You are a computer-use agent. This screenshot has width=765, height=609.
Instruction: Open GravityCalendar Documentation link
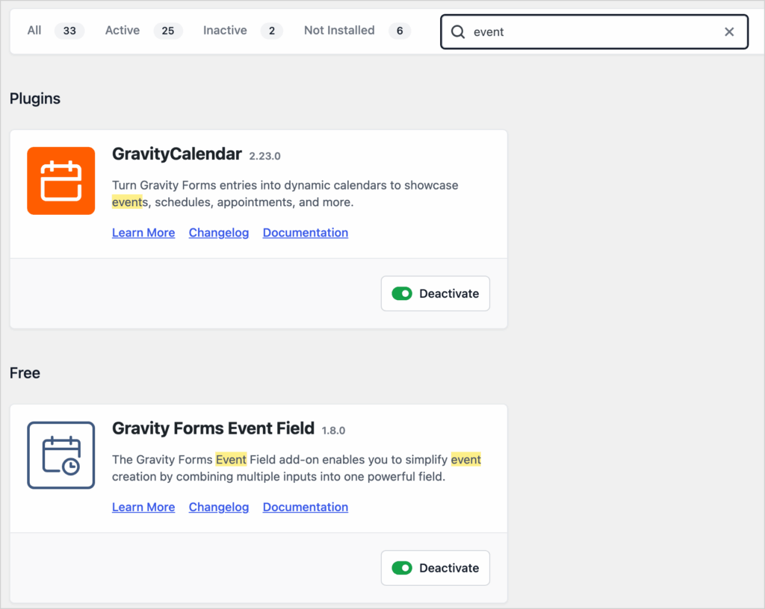[x=306, y=233]
